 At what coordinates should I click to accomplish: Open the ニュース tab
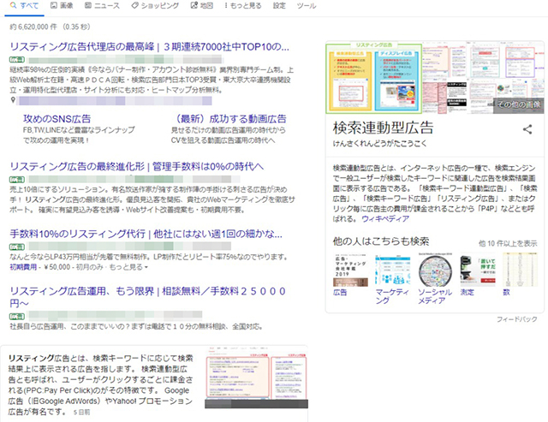point(102,6)
